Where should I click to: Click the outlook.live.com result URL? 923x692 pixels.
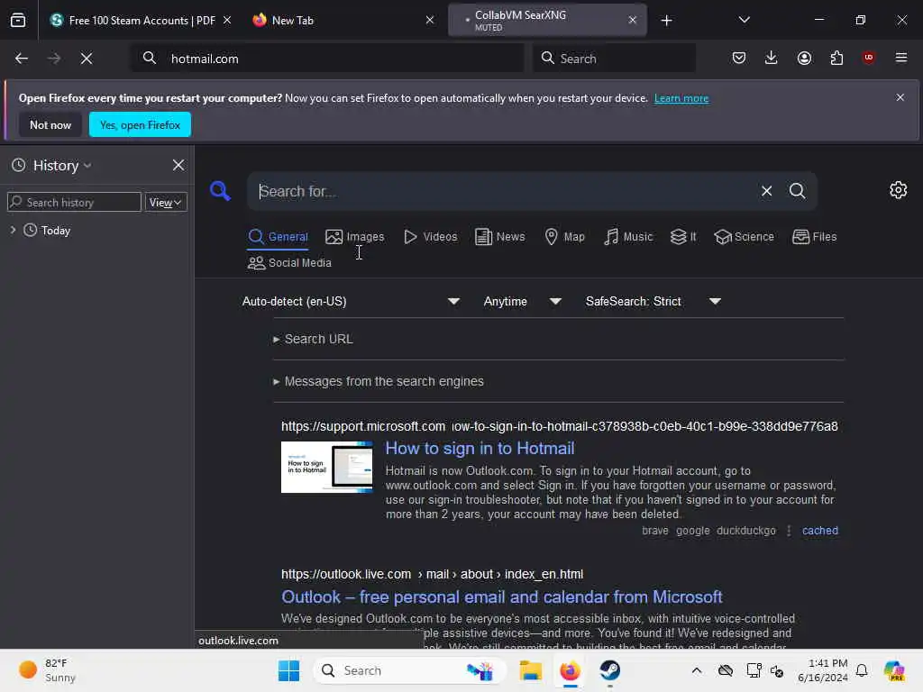pos(432,574)
